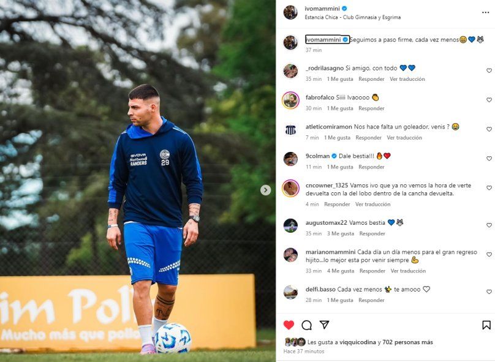Like the delfi.basso comment heart
The height and width of the screenshot is (362, 495).
[489, 292]
